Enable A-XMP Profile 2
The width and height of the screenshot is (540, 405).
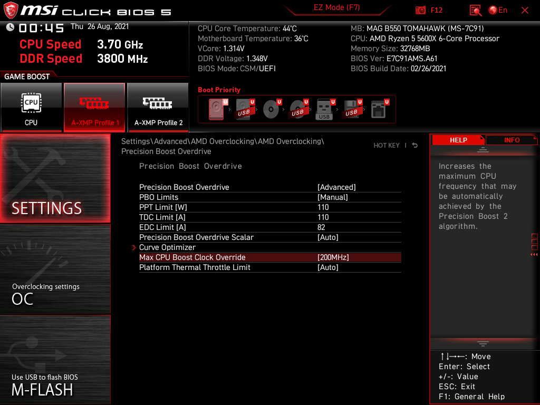pyautogui.click(x=158, y=108)
